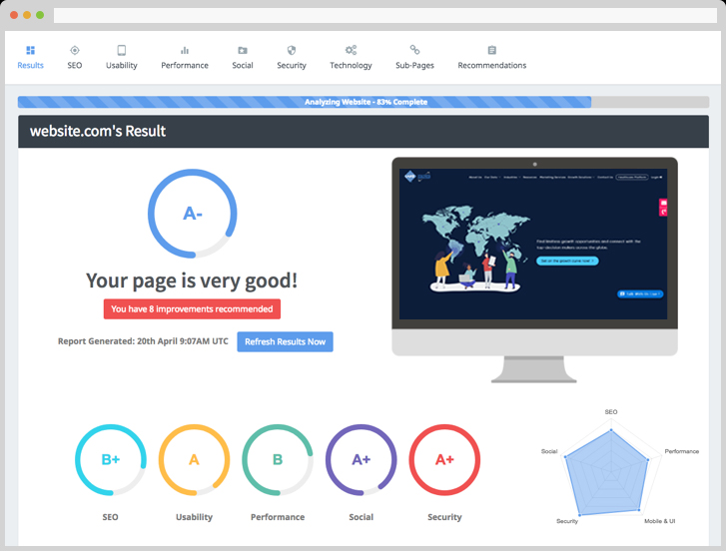
Task: Click the 8 improvements recommended badge
Action: 192,309
